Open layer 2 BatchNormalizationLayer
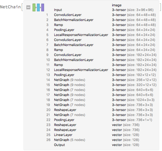The height and width of the screenshot is (151, 162). (74, 20)
